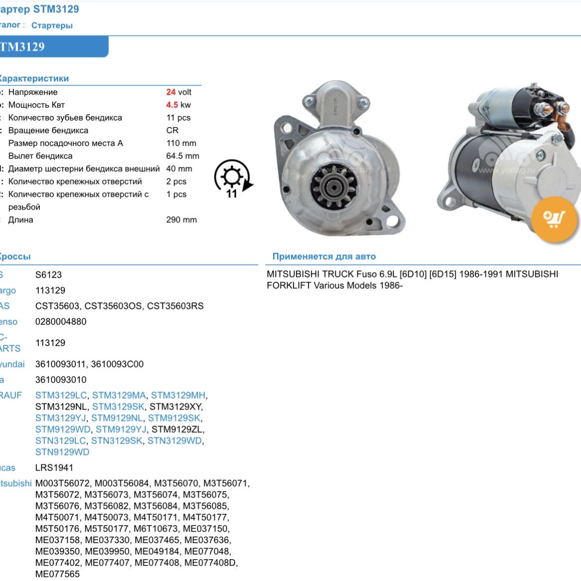Click the Каталог breadcrumb item

(10, 25)
